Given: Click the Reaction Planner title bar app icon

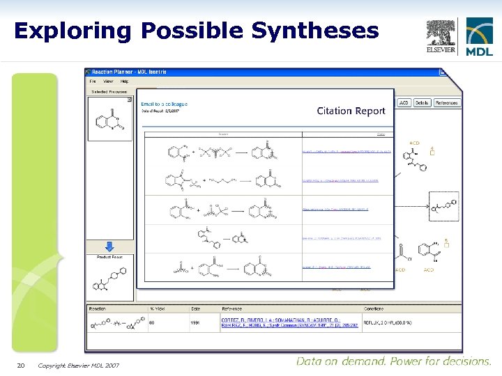Looking at the screenshot, I should (89, 72).
